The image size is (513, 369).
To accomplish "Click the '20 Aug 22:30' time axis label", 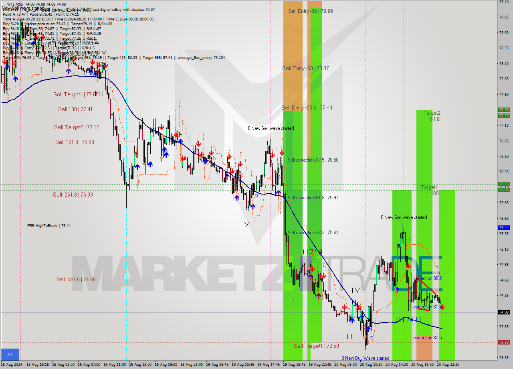I will [x=448, y=365].
